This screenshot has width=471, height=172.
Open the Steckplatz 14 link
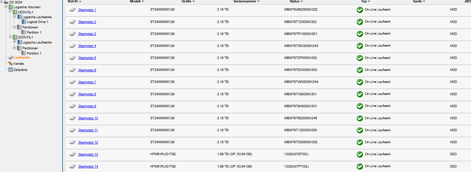(x=88, y=167)
